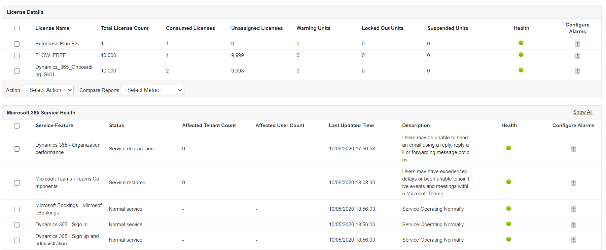Click the Last Updated Time column header
The height and width of the screenshot is (250, 606).
351,126
